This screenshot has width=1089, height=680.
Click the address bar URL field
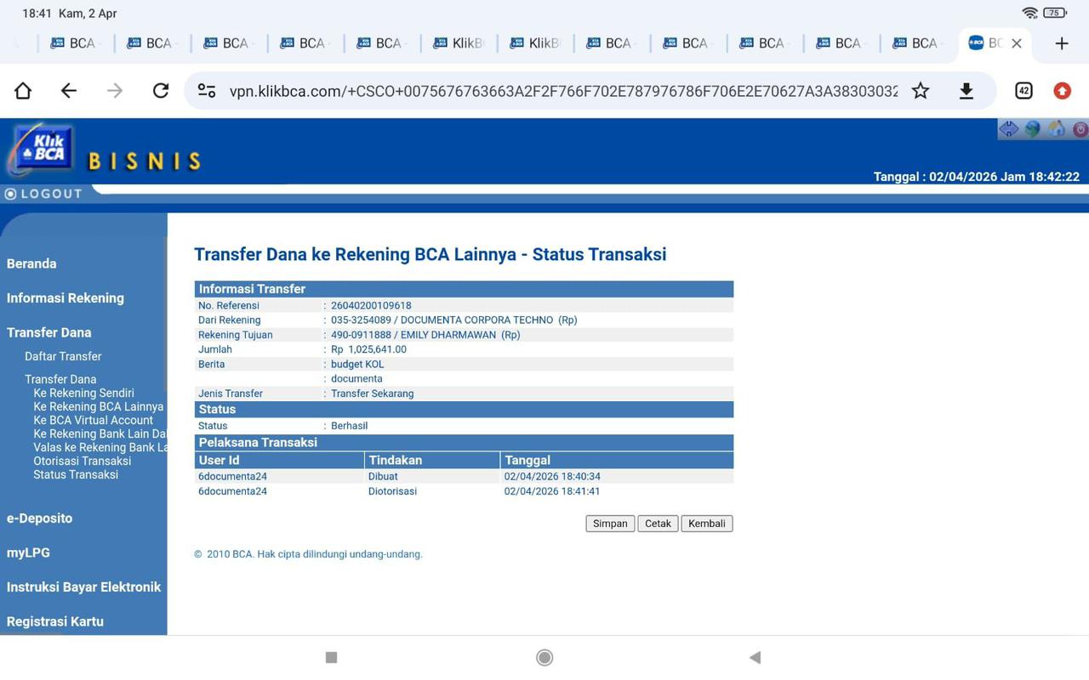coord(562,91)
